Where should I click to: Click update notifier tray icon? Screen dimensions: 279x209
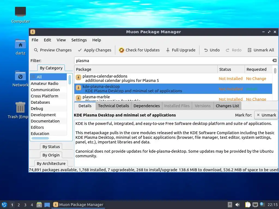[x=262, y=204]
